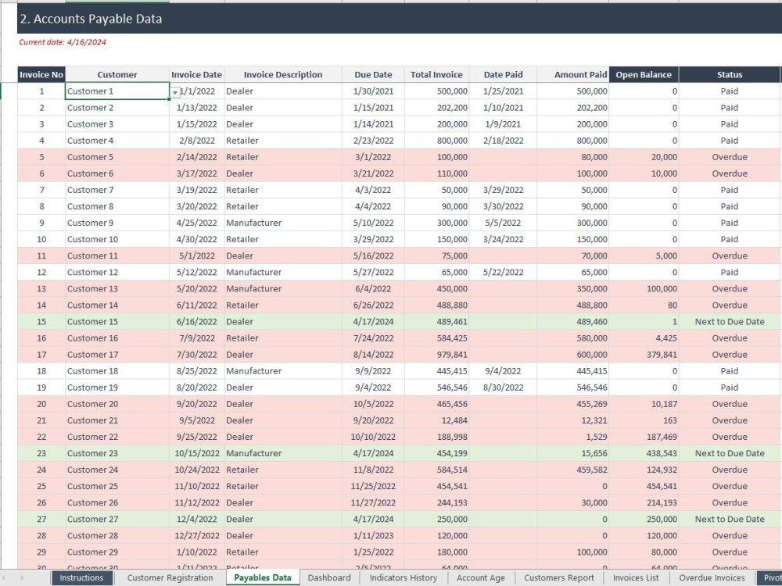Select the 8/30/2022 date paid cell
This screenshot has height=586, width=782.
[x=503, y=388]
